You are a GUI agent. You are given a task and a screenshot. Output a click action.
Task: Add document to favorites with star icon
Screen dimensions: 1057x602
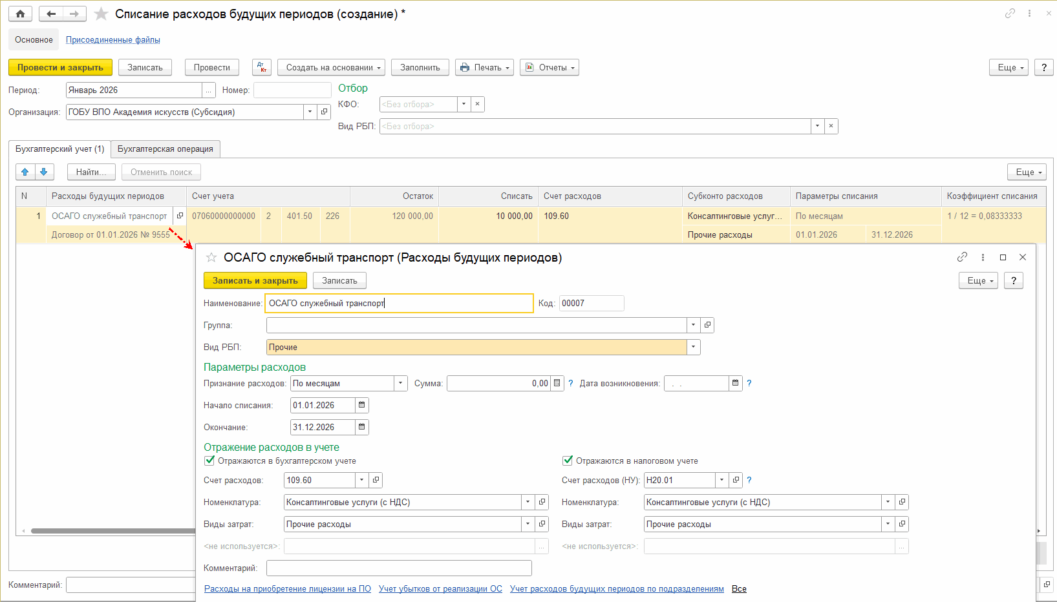tap(101, 14)
